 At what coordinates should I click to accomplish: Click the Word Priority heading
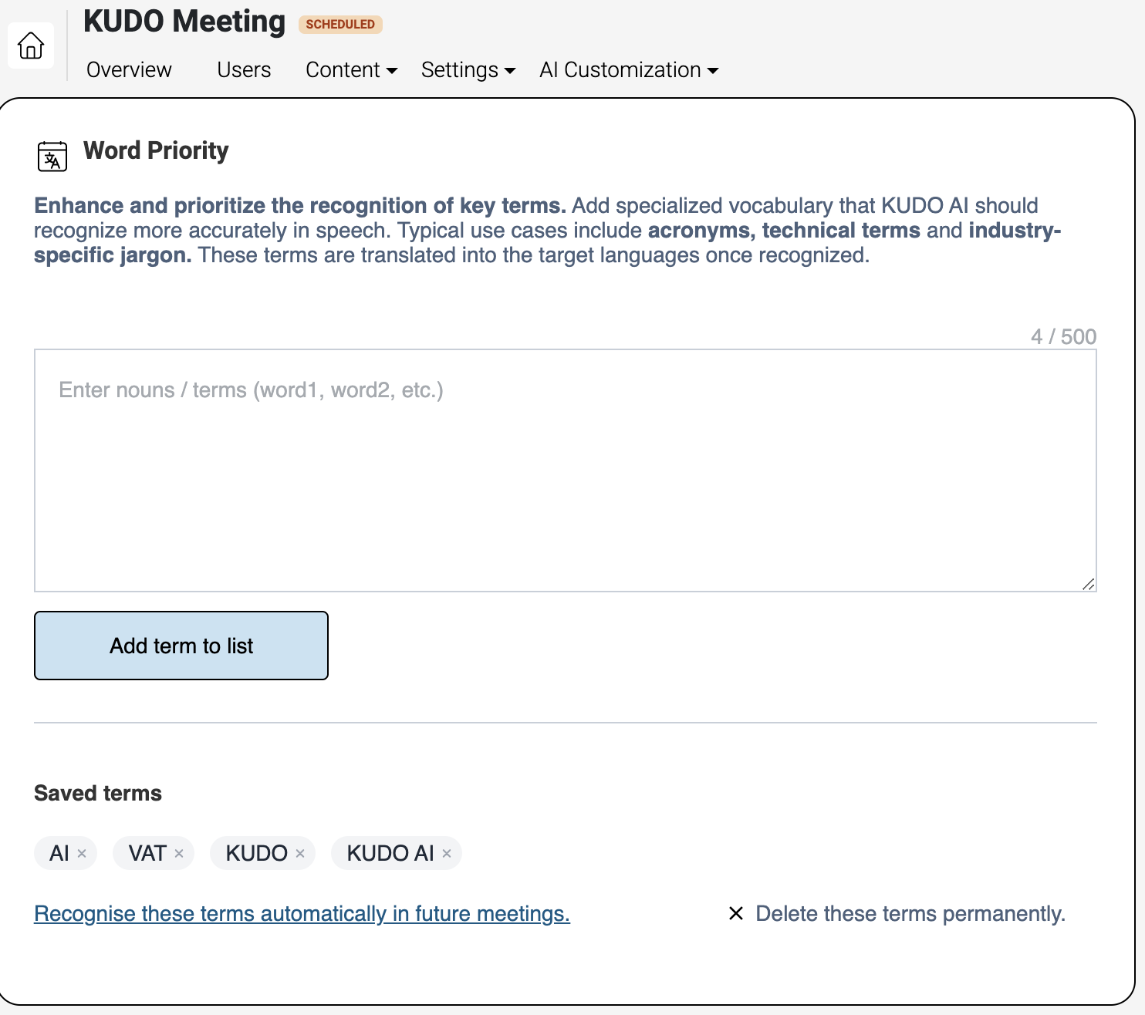(156, 150)
